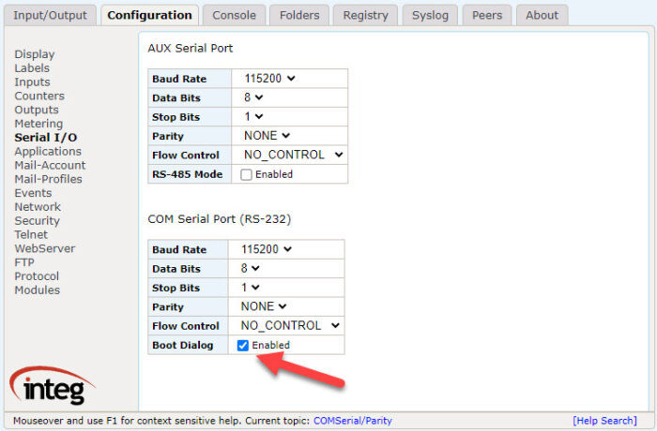Open Outputs settings
Screen dimensions: 657x431
[x=37, y=110]
